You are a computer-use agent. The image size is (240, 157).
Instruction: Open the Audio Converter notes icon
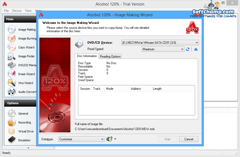pos(12,92)
